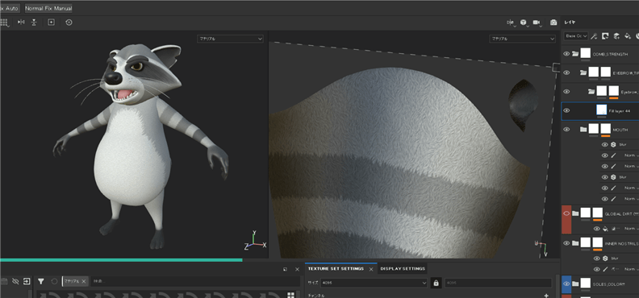Click the Normal Fix Manual button
The width and height of the screenshot is (639, 298).
pos(48,8)
